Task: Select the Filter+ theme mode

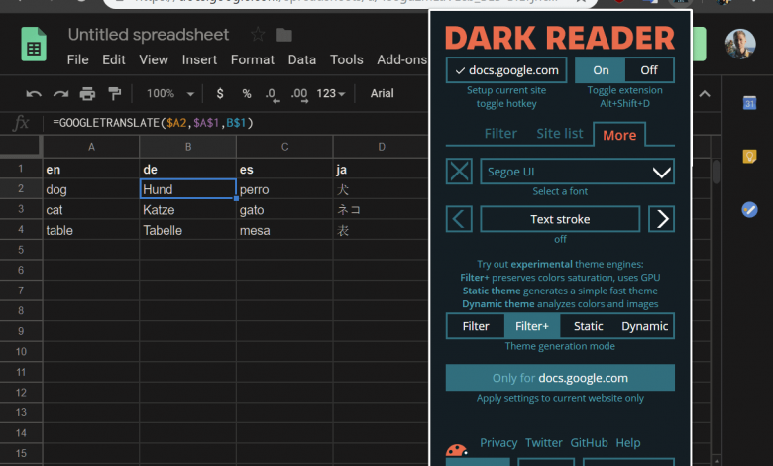Action: pos(532,326)
